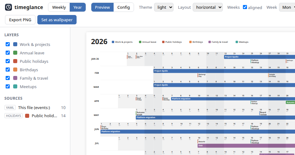Click the HOLIDAYS source badge
This screenshot has width=295, height=155.
click(x=13, y=116)
